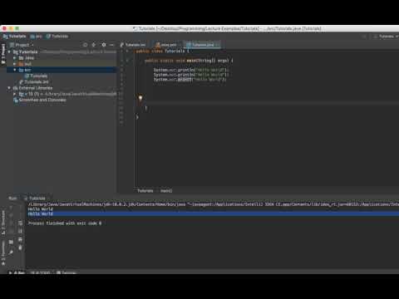Switch to the Tutorials.iml editor tab

pyautogui.click(x=133, y=45)
